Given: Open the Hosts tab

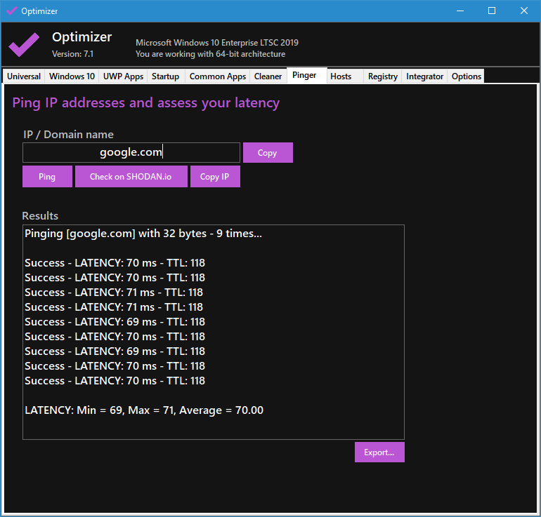Looking at the screenshot, I should (x=341, y=76).
